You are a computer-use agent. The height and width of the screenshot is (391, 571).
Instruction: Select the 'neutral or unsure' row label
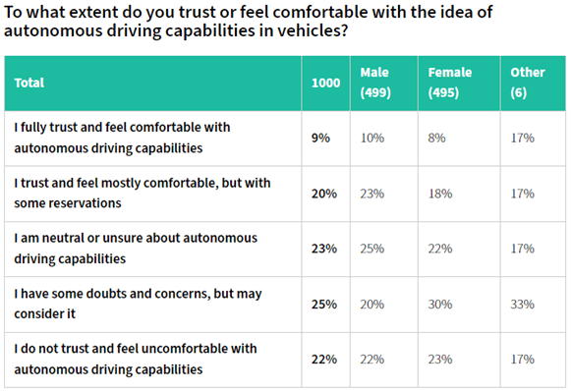[x=153, y=249]
